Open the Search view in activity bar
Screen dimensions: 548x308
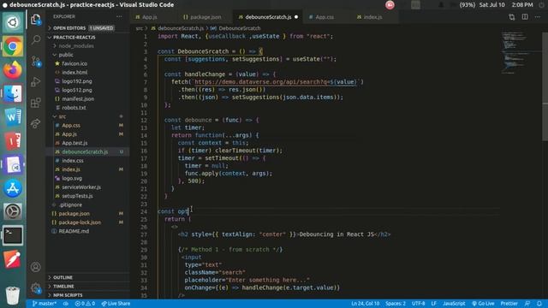(x=36, y=40)
